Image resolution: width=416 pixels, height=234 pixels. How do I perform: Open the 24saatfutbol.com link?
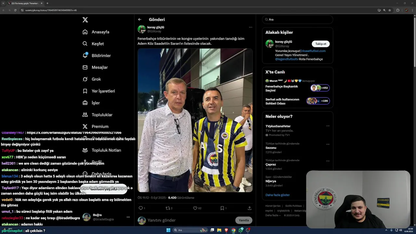313,51
